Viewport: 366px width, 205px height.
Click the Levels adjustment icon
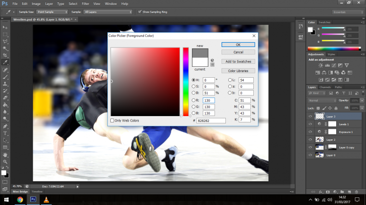pyautogui.click(x=327, y=65)
